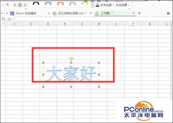
Task: Click the bottom-left WordArt resize handle
Action: pyautogui.click(x=43, y=87)
